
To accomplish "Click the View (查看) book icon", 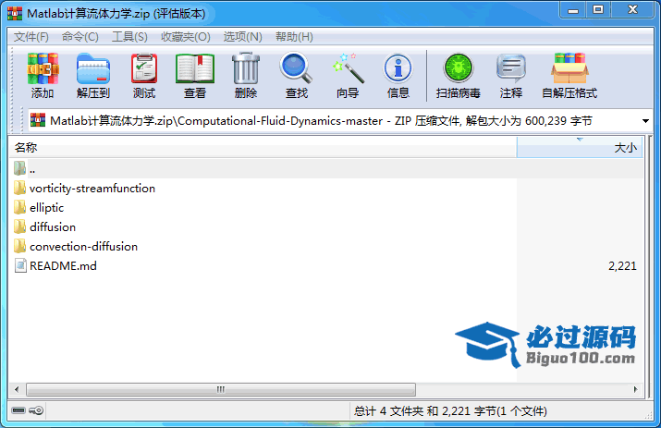I will click(195, 75).
